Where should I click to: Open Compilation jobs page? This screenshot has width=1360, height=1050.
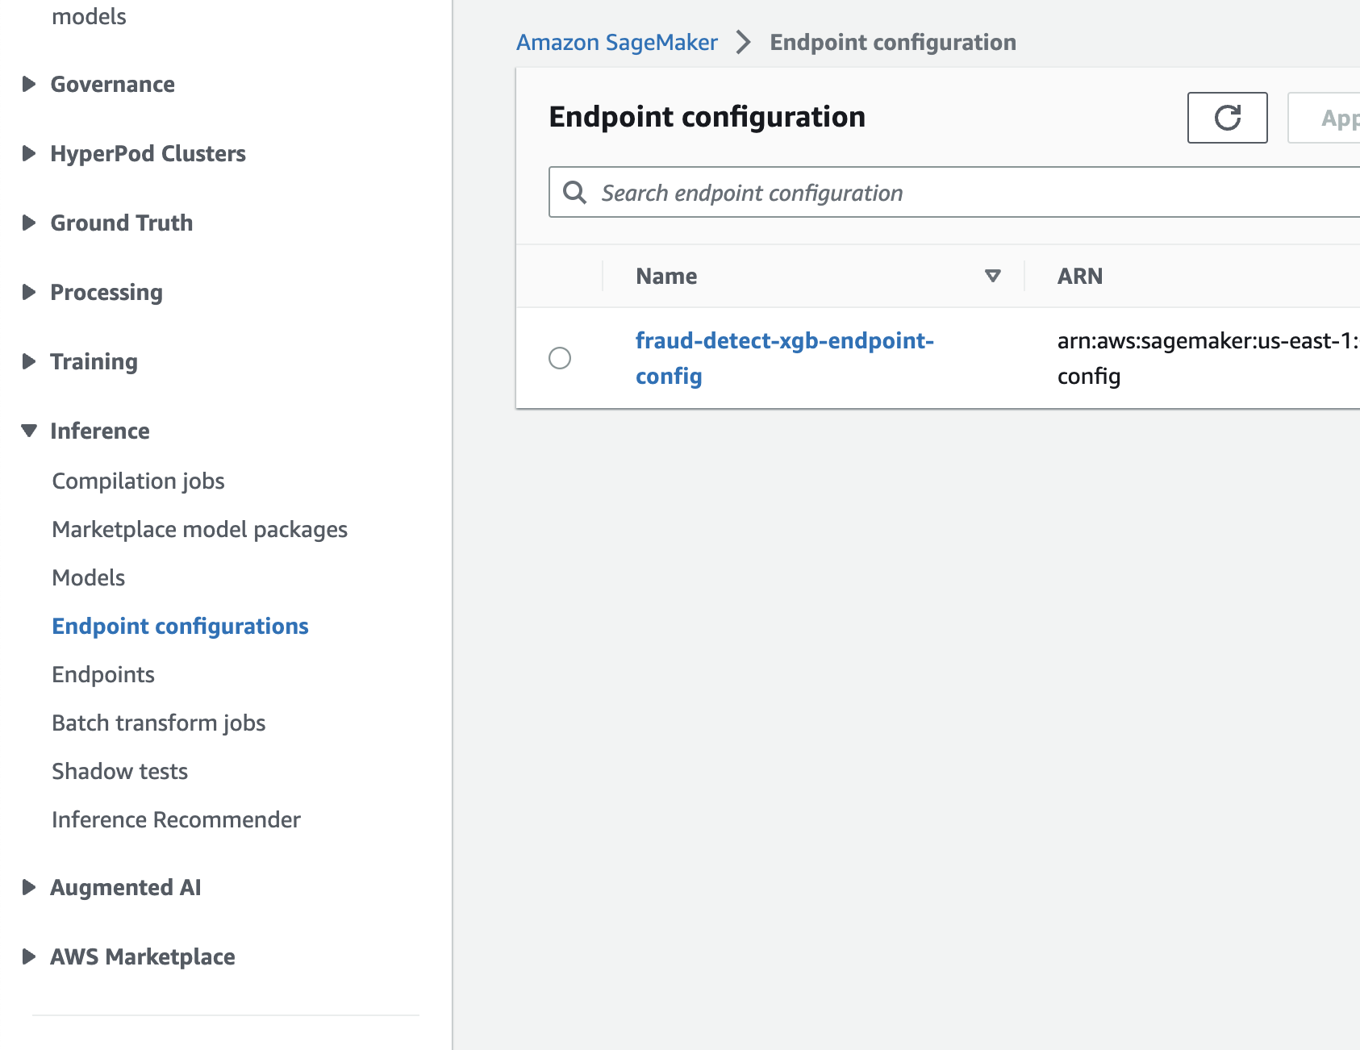point(138,481)
